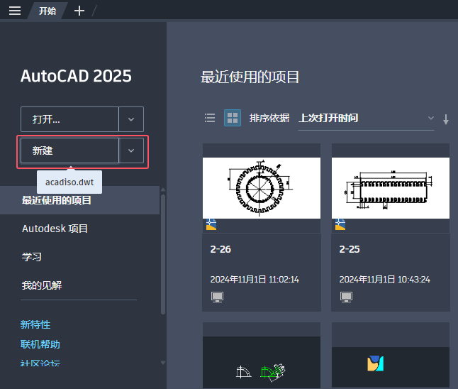Click the DWG file icon on 2-26 card

[211, 224]
